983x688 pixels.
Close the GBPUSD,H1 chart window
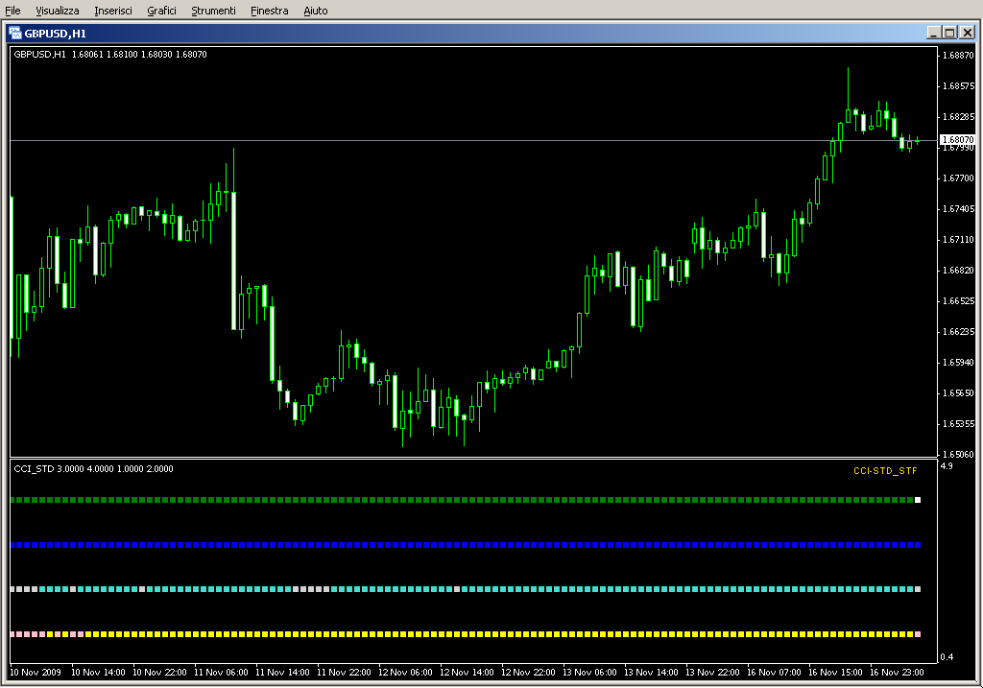point(966,33)
